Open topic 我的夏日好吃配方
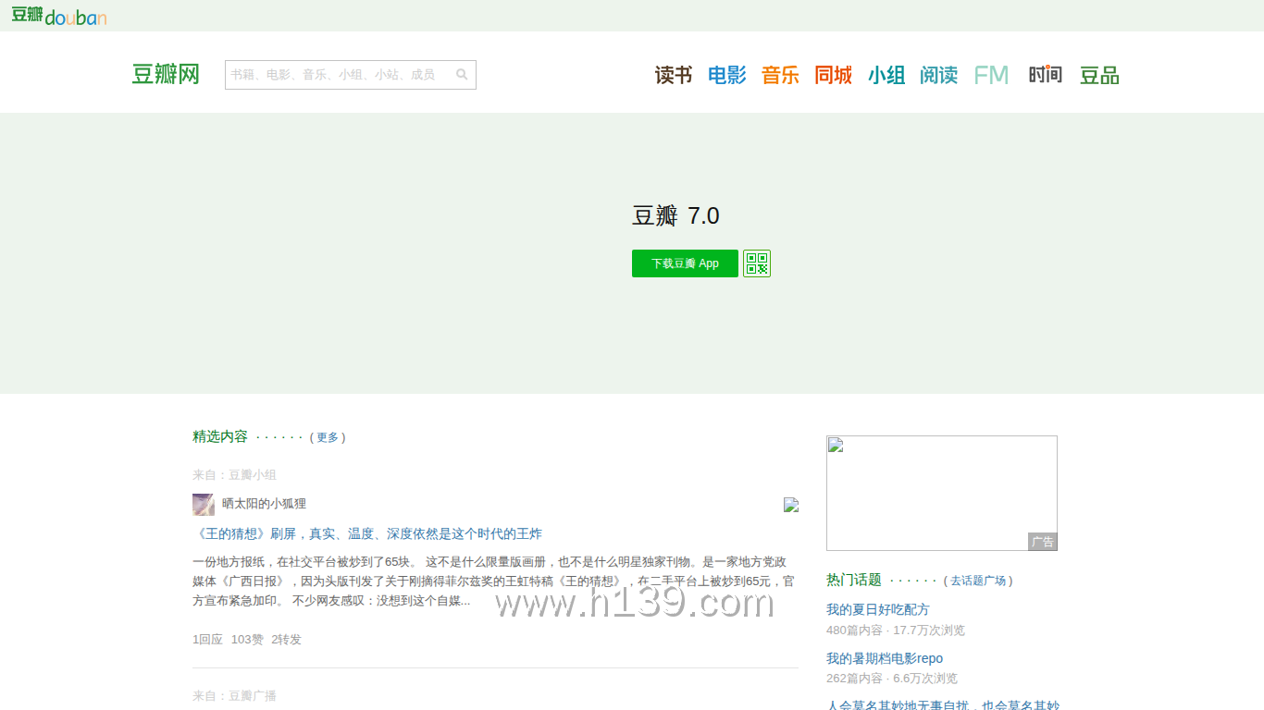The width and height of the screenshot is (1264, 710). tap(878, 609)
